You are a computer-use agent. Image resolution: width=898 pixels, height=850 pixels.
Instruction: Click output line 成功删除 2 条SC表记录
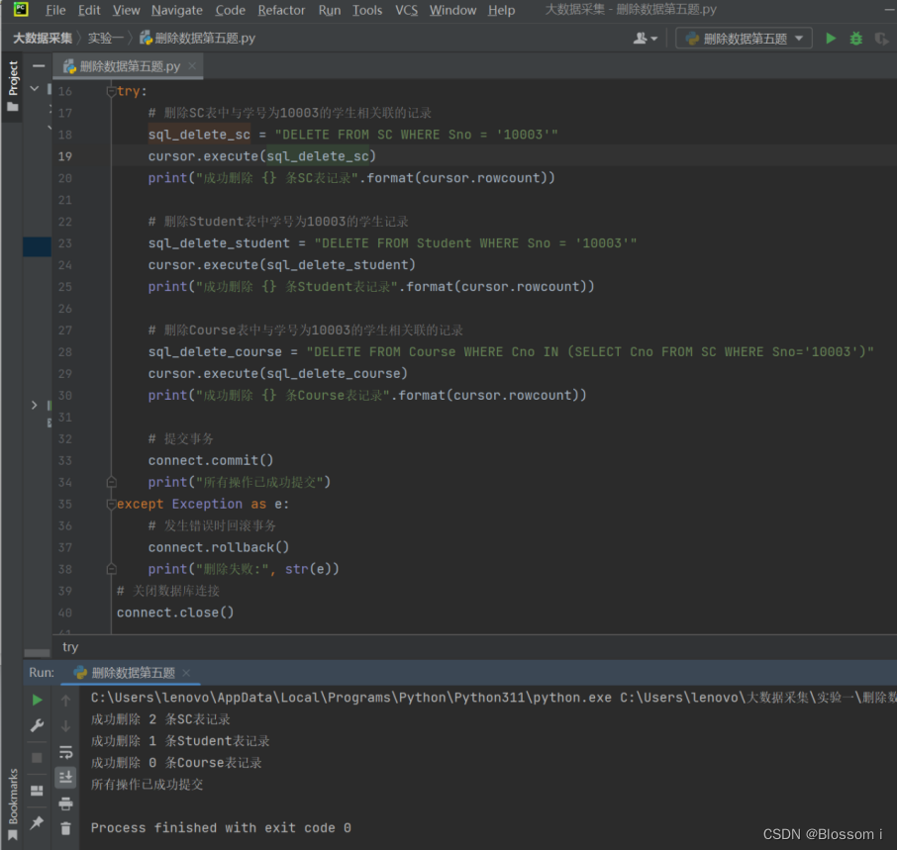tap(160, 719)
